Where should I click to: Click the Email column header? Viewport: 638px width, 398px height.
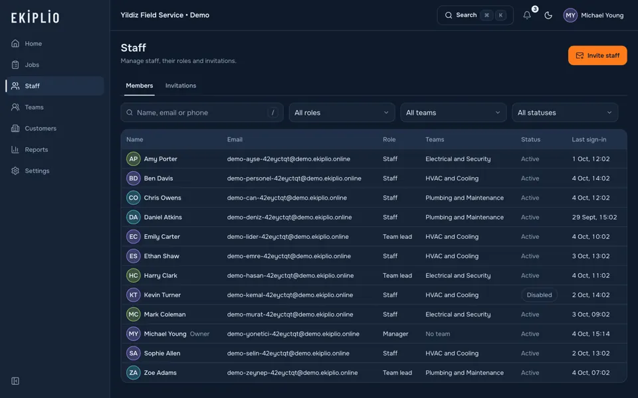(235, 139)
